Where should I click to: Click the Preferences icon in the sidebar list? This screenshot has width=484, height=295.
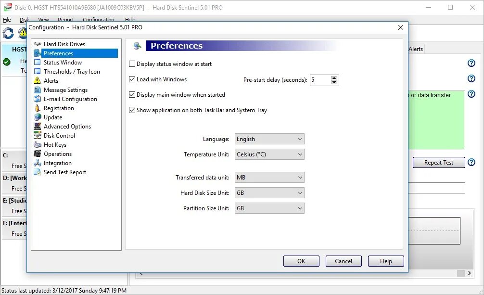pyautogui.click(x=38, y=53)
